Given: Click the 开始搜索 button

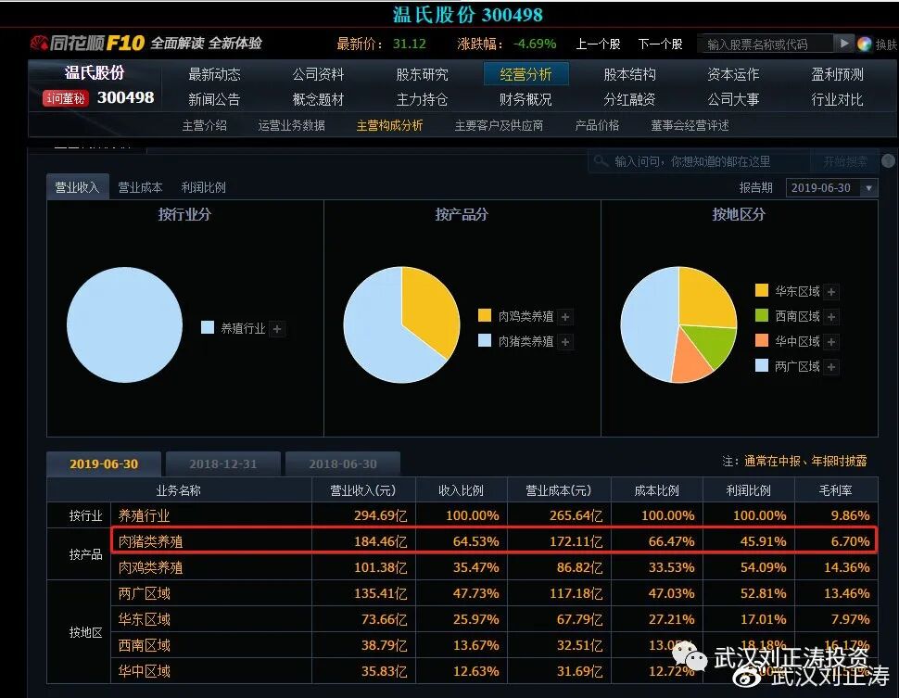Looking at the screenshot, I should point(845,161).
